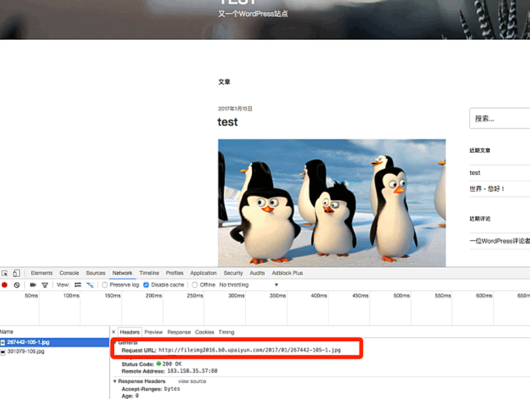Image resolution: width=530 pixels, height=399 pixels.
Task: Open the Timeline tab
Action: (x=149, y=273)
